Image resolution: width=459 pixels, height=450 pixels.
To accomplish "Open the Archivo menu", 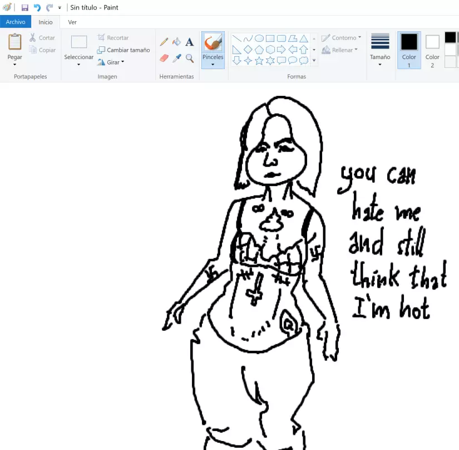I will pyautogui.click(x=16, y=22).
